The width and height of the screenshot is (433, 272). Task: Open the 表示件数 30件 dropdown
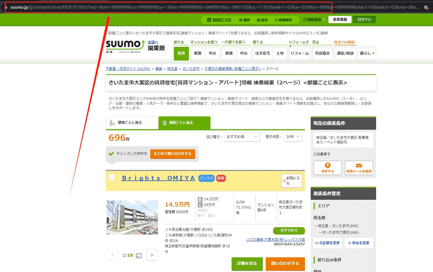(293, 137)
